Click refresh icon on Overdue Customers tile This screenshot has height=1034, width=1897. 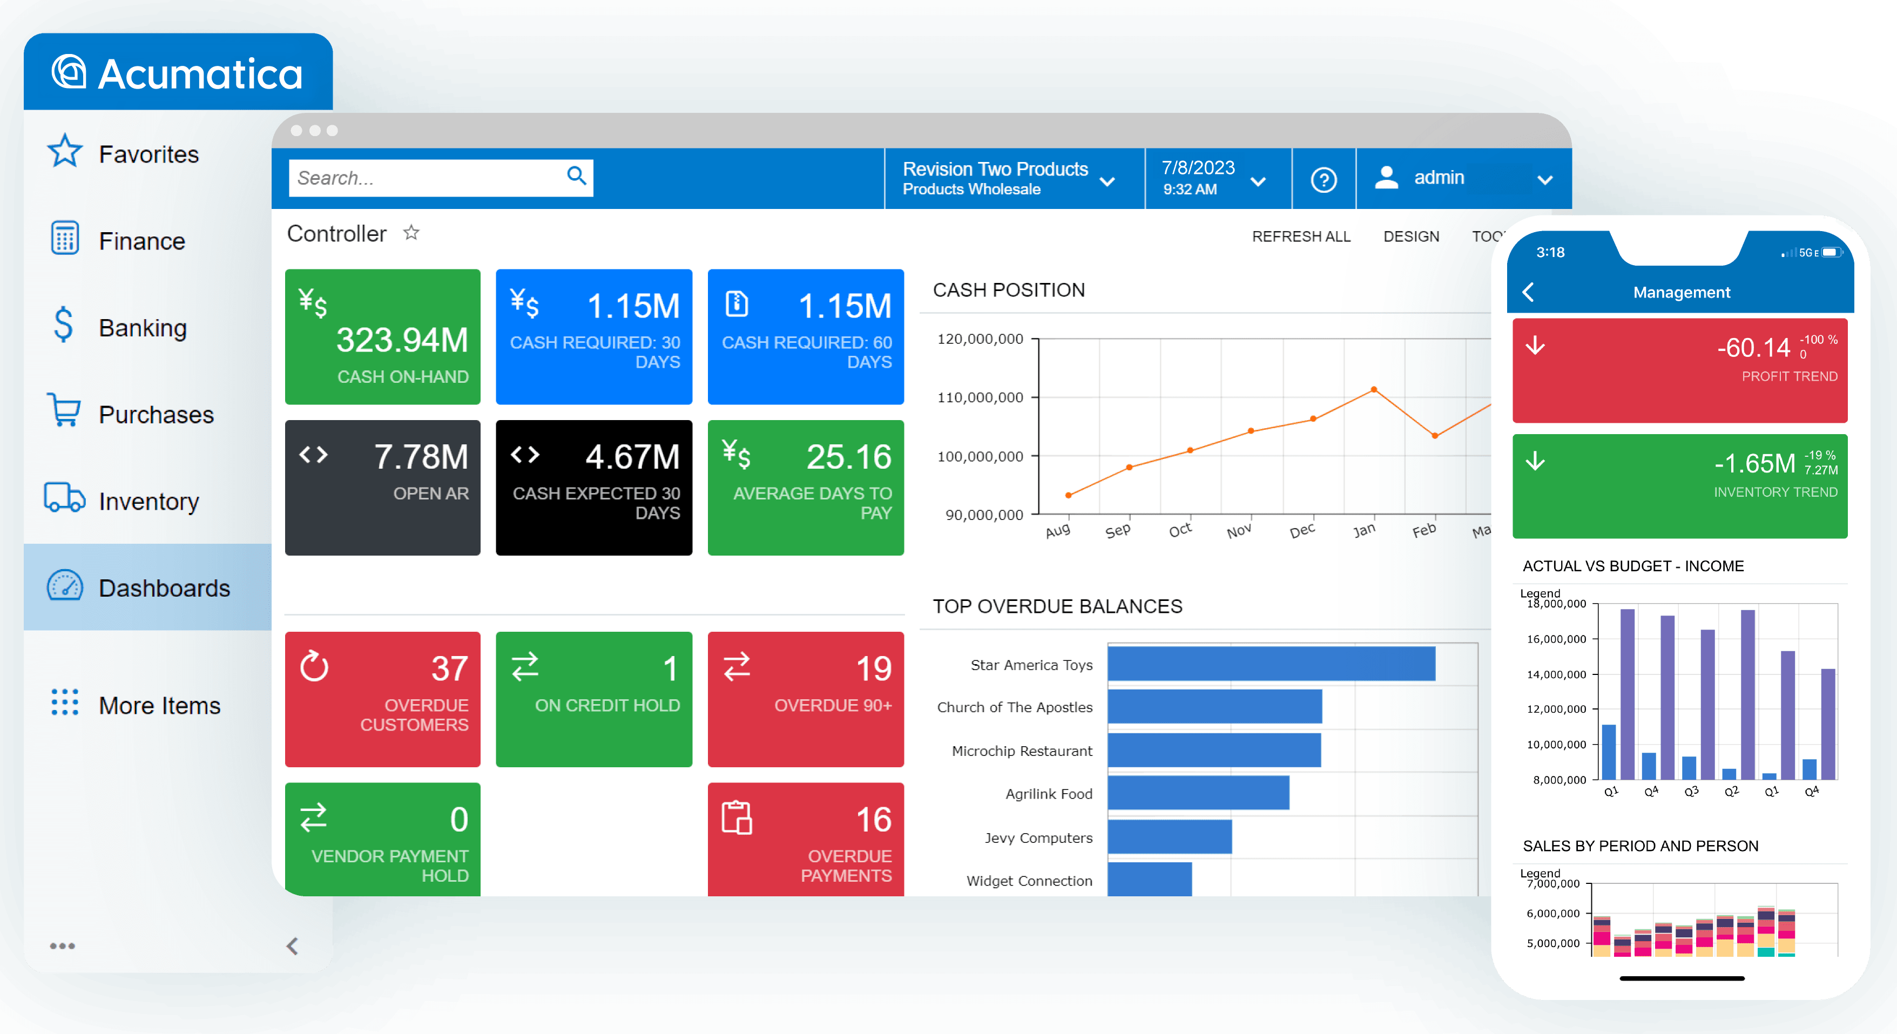314,666
